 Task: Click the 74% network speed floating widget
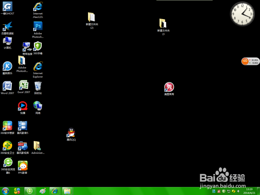(x=250, y=61)
